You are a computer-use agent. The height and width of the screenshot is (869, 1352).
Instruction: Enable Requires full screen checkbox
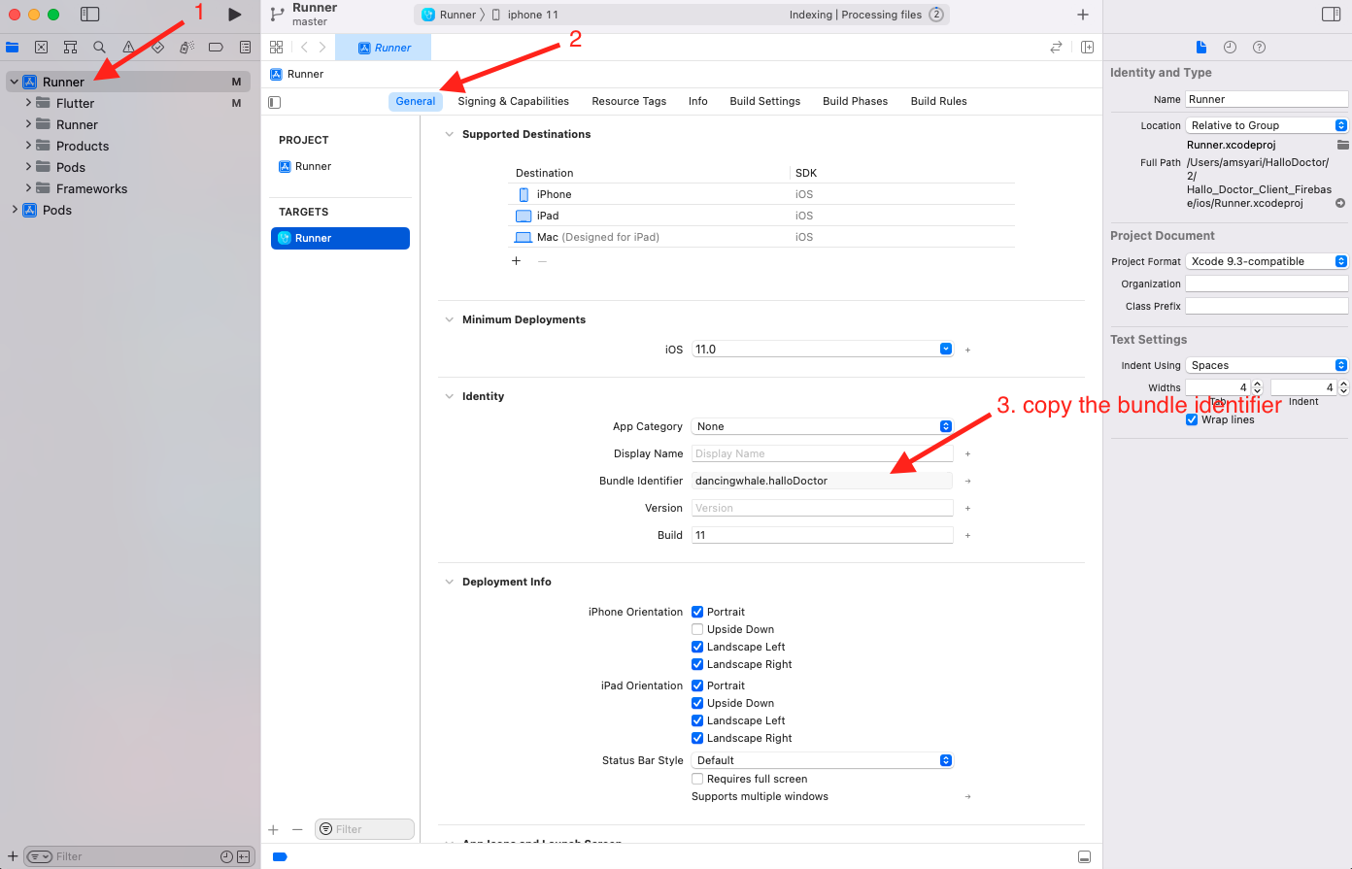click(697, 779)
